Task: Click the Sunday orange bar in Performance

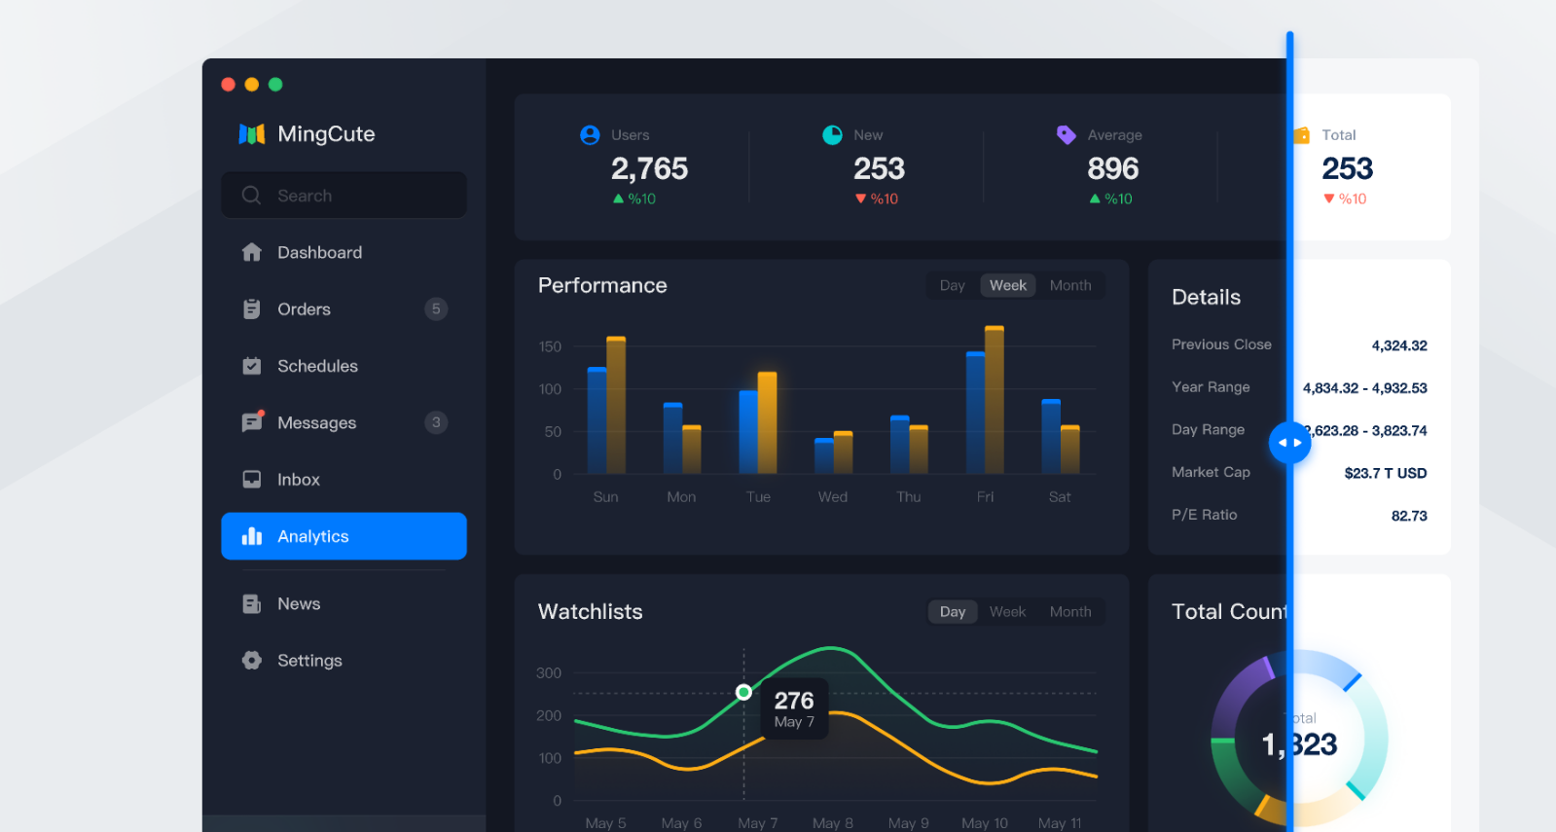Action: (616, 405)
